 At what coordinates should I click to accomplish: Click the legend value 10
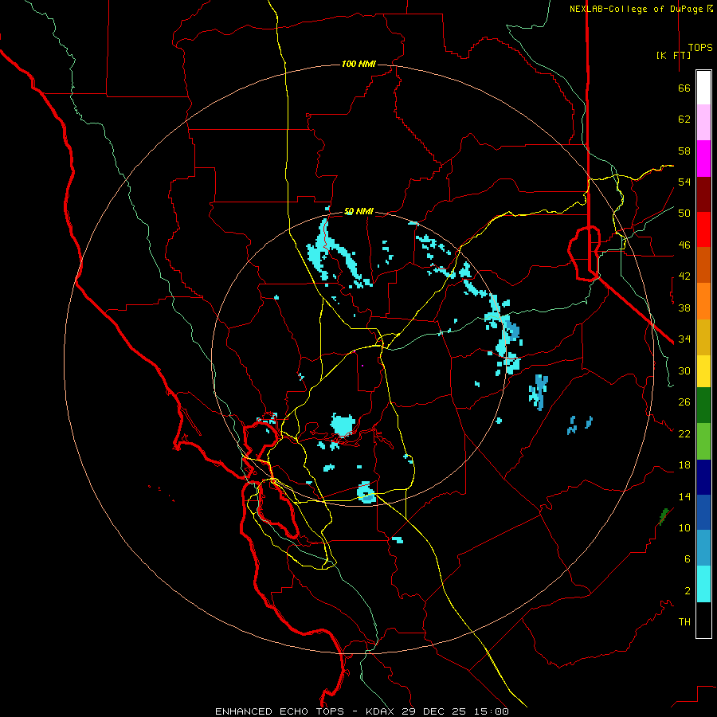(684, 527)
